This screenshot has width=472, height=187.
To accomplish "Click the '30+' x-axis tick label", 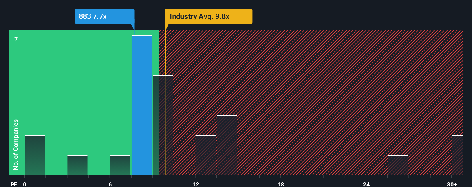I will (x=452, y=184).
